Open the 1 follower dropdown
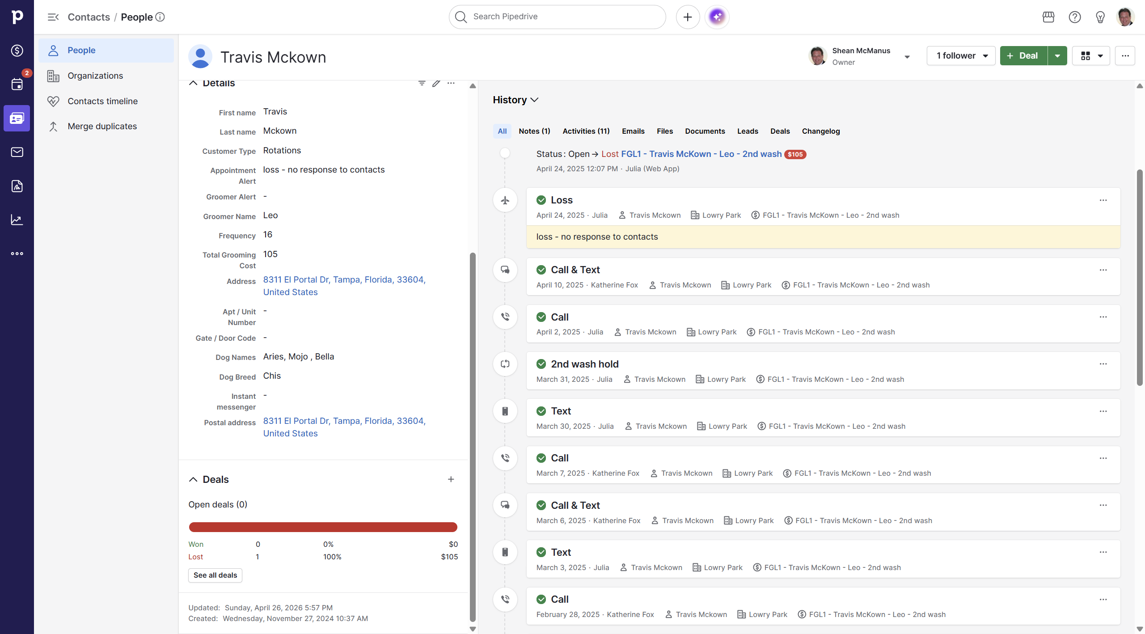1145x634 pixels. [961, 56]
